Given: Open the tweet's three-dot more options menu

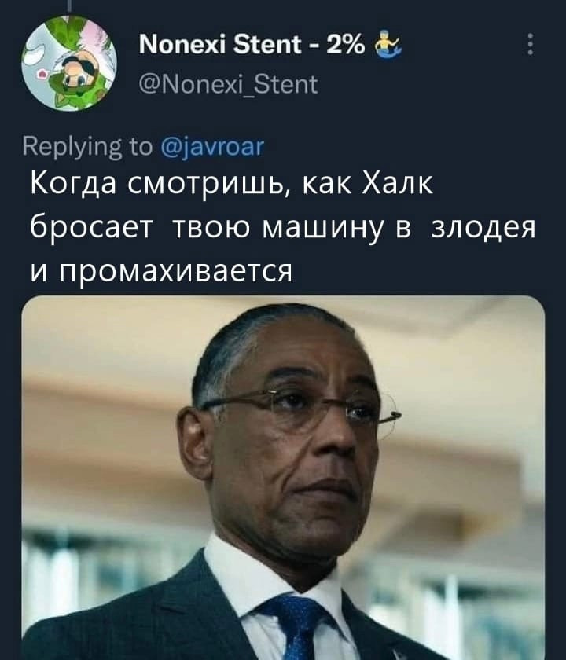Looking at the screenshot, I should pos(531,44).
